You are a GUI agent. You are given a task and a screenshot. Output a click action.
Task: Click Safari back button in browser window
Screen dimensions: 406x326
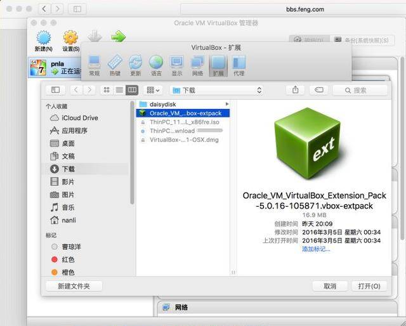(44, 9)
